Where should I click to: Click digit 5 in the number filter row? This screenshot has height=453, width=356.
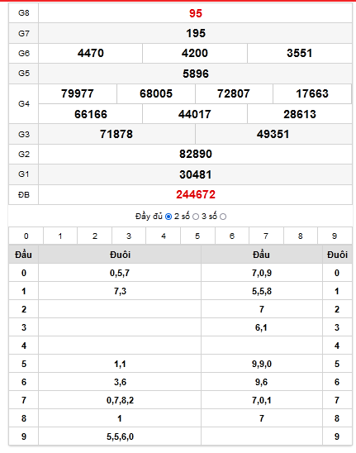197,236
